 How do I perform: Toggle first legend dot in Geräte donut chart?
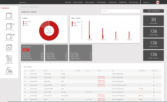tap(23, 22)
